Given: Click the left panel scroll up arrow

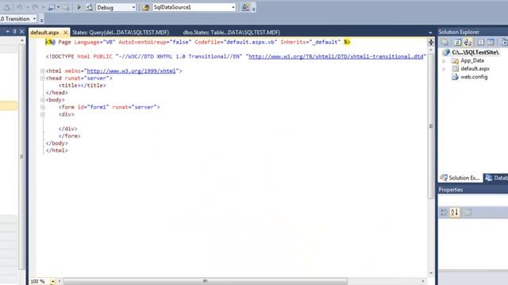Looking at the screenshot, I should tap(21, 40).
